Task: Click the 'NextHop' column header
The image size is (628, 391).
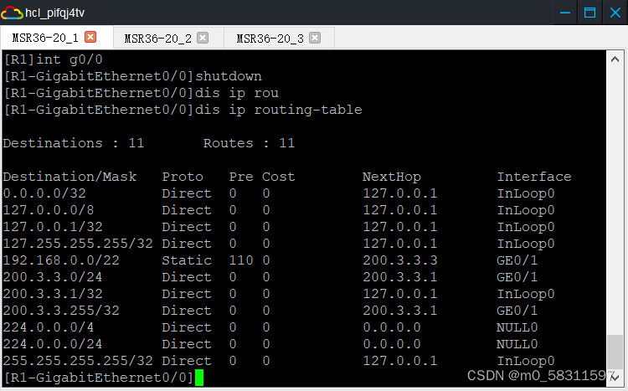Action: tap(392, 177)
